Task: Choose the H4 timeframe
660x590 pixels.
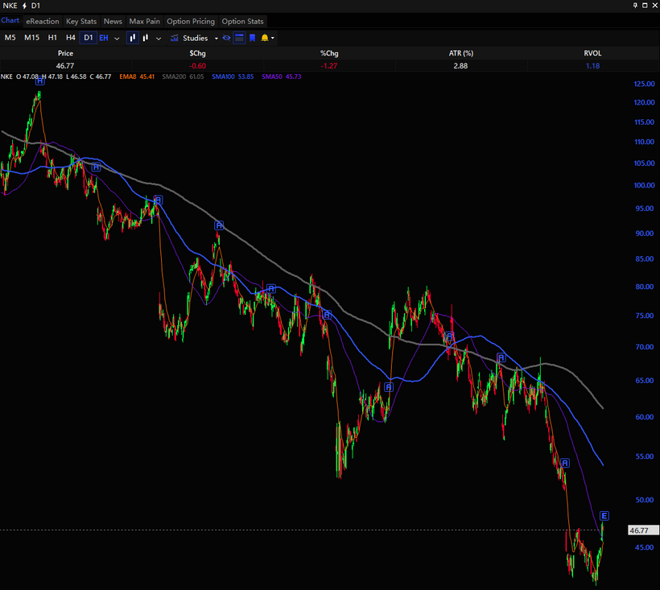Action: click(70, 38)
